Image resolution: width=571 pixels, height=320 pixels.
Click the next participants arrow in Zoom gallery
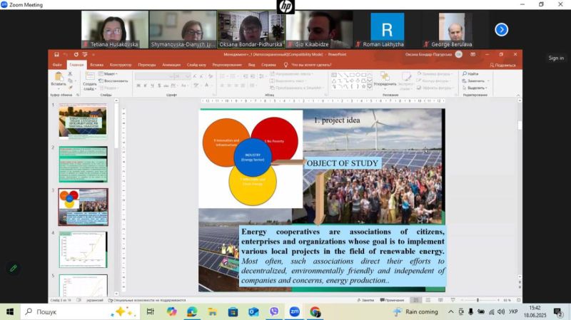(x=502, y=29)
